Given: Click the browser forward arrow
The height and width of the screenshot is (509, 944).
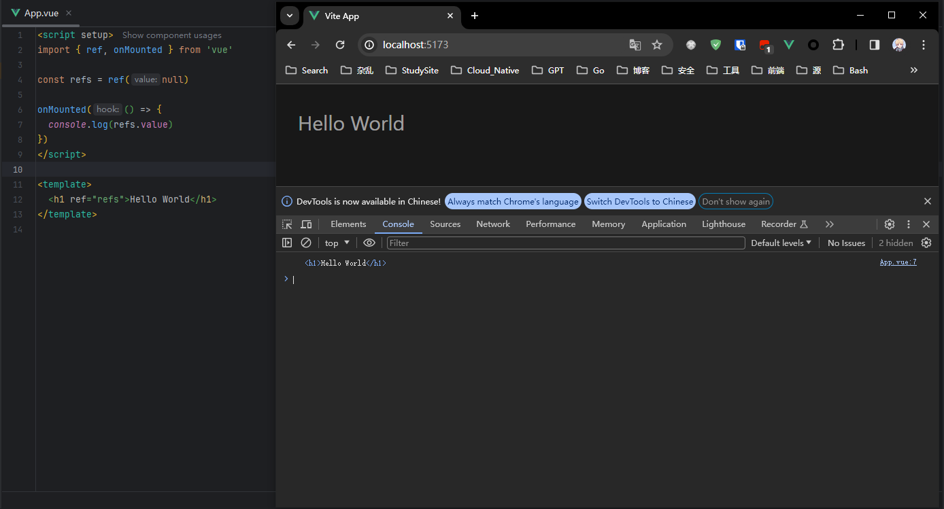Looking at the screenshot, I should click(316, 45).
